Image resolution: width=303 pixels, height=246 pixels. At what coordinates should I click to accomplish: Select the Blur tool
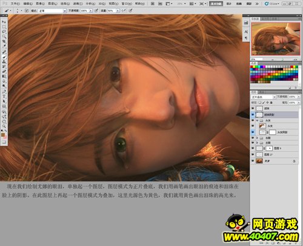[x=4, y=81]
